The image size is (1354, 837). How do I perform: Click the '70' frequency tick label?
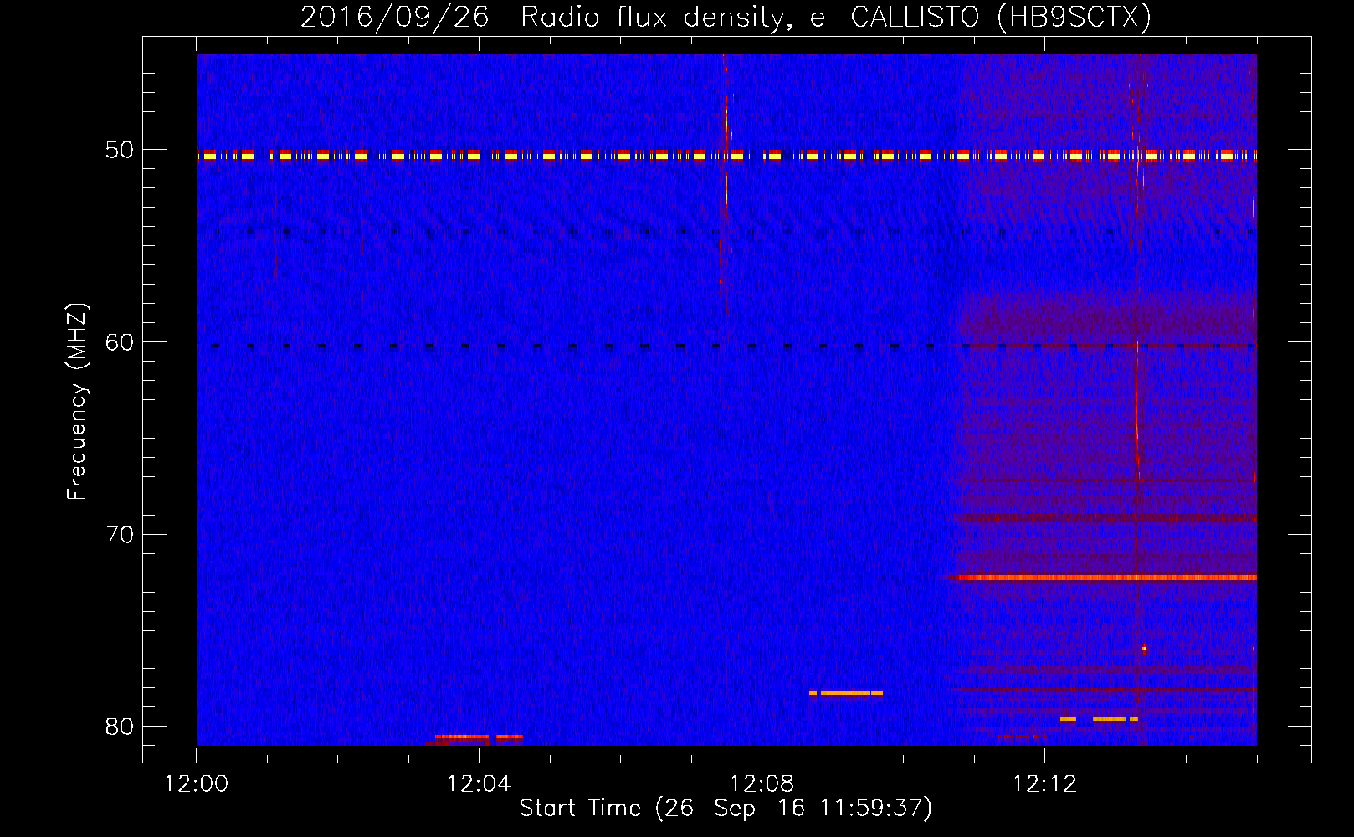pos(120,534)
